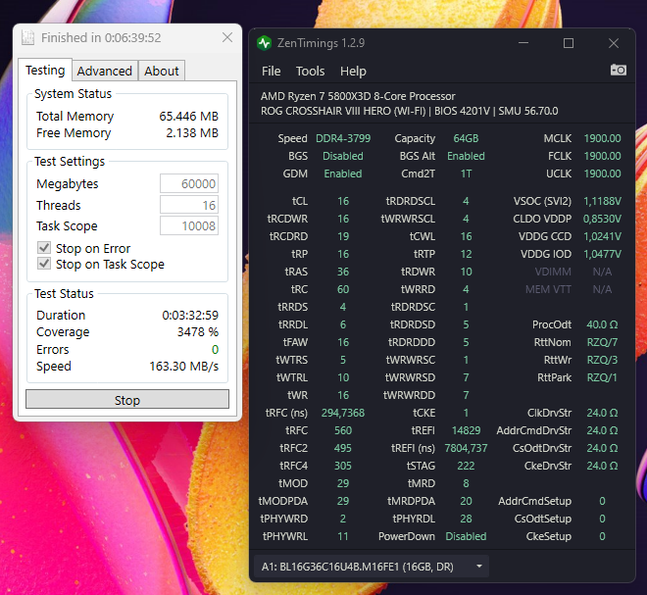The image size is (647, 595).
Task: Click the tSTAG 222 value
Action: click(x=466, y=466)
